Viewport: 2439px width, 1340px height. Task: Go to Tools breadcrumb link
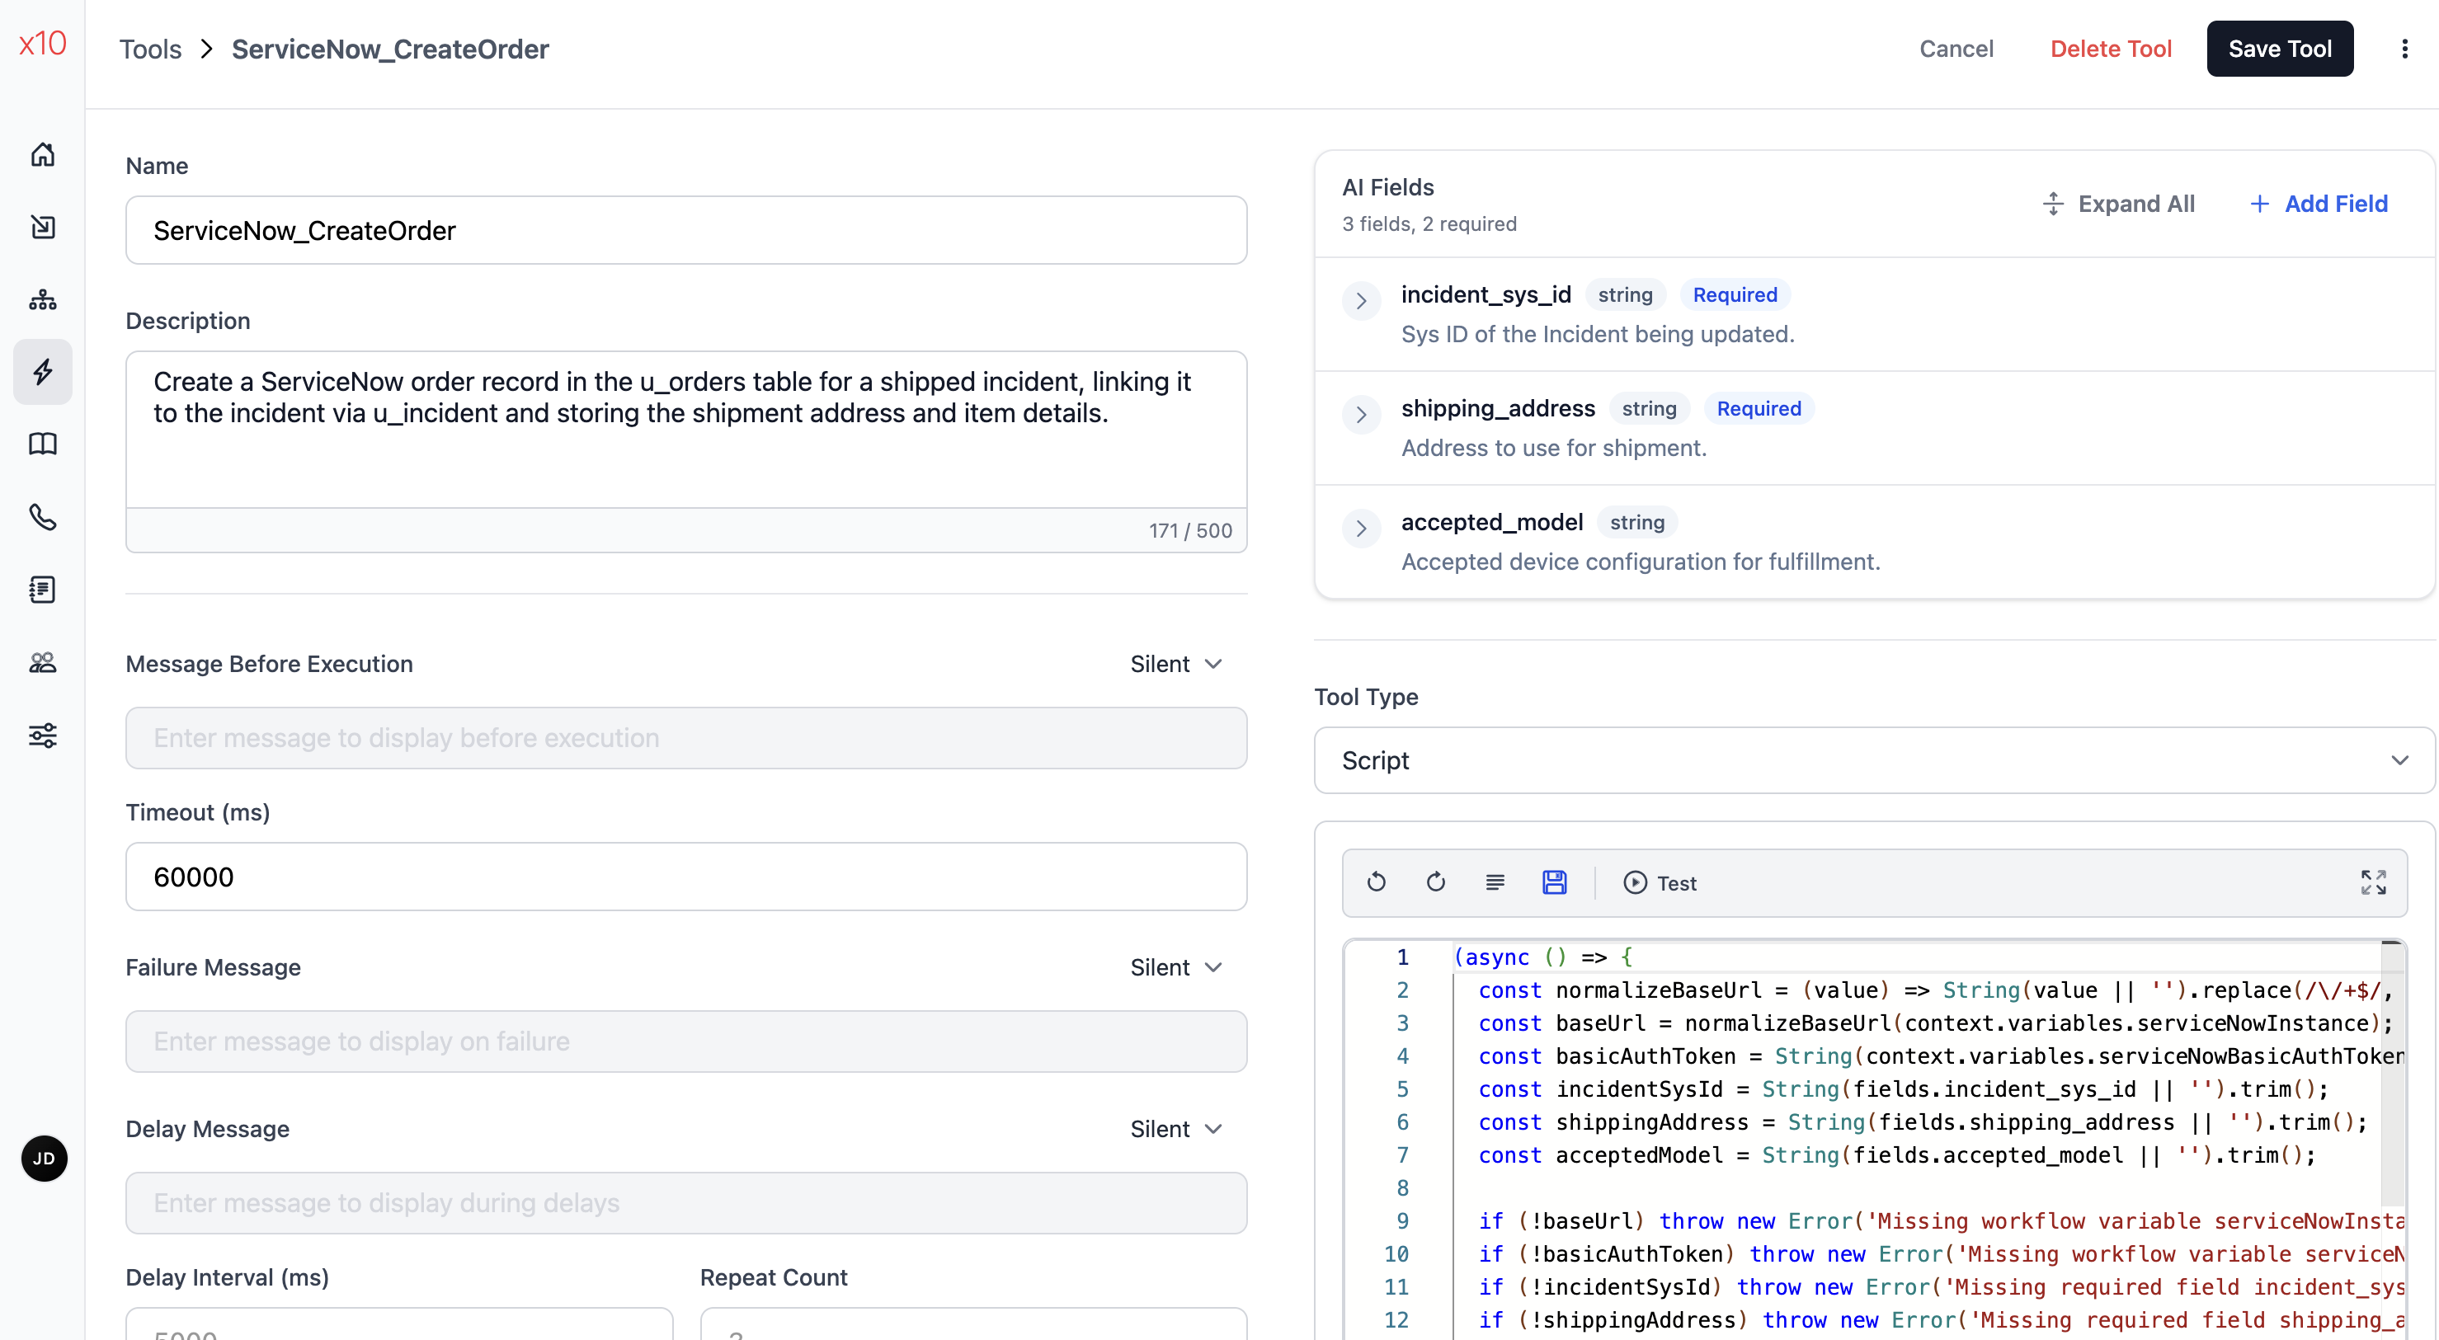tap(151, 49)
